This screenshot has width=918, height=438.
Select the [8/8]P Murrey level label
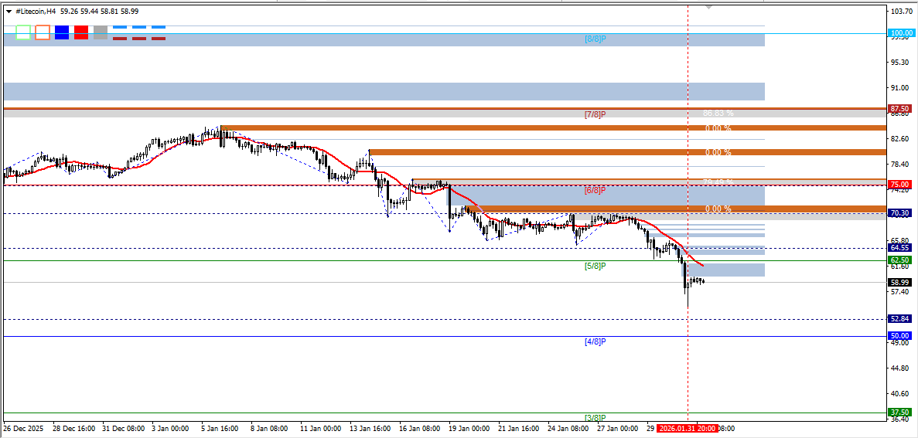595,39
